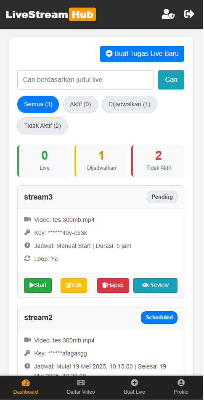
Task: Select the Dijadwalkan (1) filter
Action: pos(129,104)
